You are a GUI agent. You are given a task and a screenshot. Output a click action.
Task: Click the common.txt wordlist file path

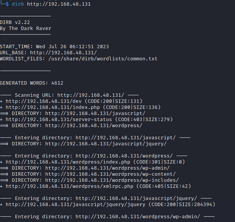point(103,59)
